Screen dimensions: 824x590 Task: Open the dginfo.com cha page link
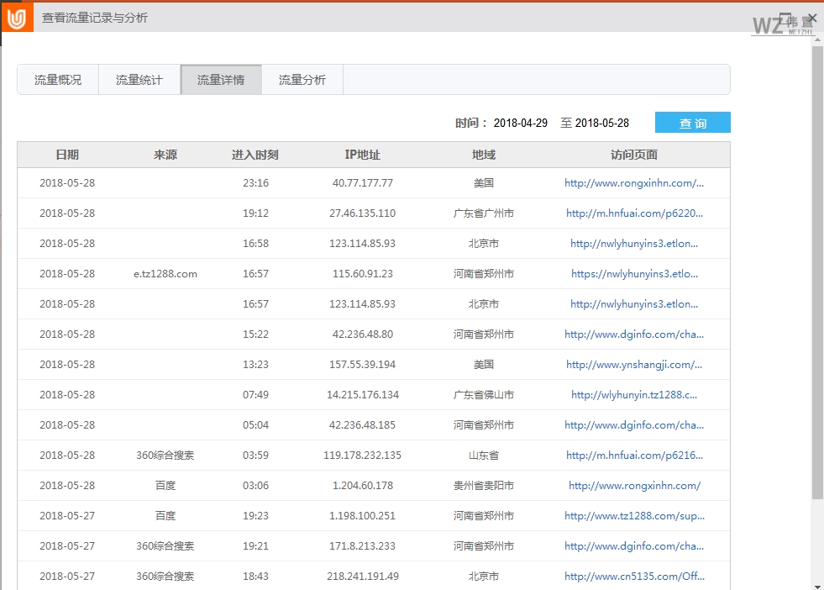tap(637, 334)
